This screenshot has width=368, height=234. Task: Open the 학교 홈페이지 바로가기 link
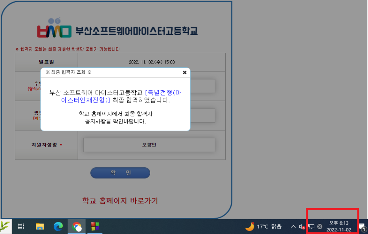click(x=120, y=201)
